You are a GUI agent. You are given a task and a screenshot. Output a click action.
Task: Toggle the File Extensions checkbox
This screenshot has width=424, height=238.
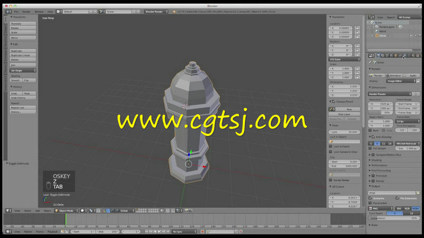pos(397,198)
